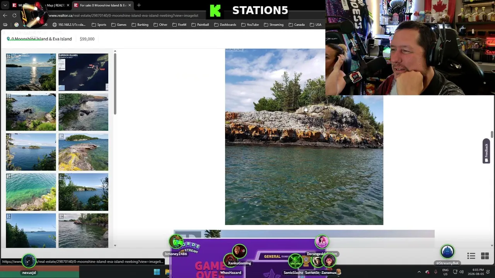Viewport: 495px width, 278px height.
Task: Open the Canada bookmarks folder
Action: click(297, 25)
